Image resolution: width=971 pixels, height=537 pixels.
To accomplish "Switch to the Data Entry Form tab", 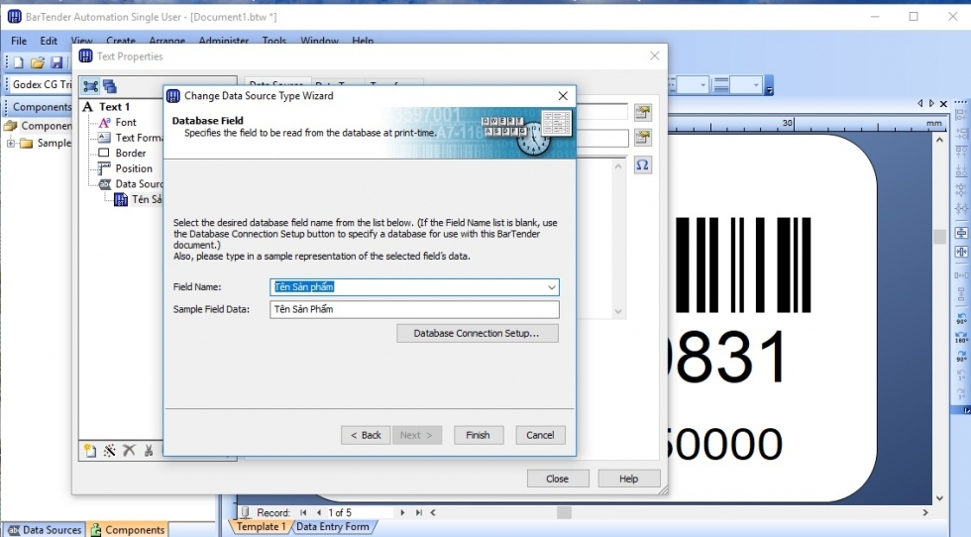I will [x=333, y=526].
